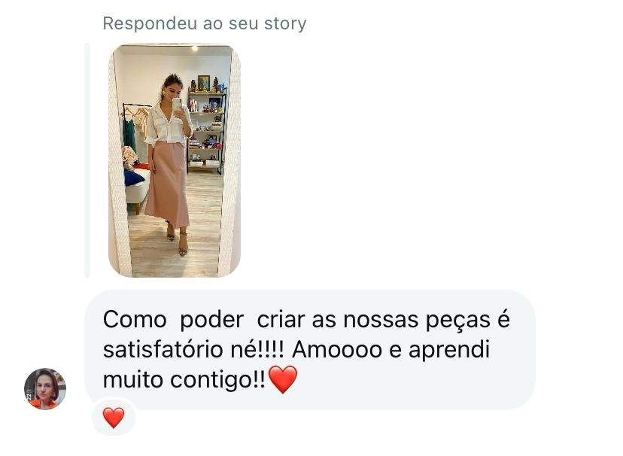623x456 pixels.
Task: Click the phone held in the story photo
Action: tap(178, 105)
